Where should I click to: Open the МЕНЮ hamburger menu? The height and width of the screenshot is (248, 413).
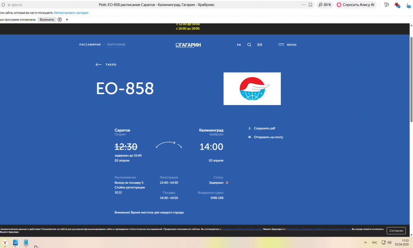tap(287, 45)
